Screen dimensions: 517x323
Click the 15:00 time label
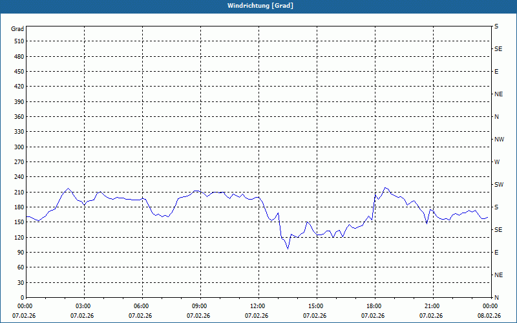(315, 306)
